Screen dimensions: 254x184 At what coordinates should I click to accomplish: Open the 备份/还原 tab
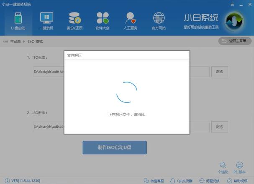[x=74, y=21]
